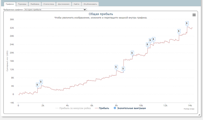Toggle the Прибыль за минусом рейка series
203x120 pixels.
coord(73,108)
